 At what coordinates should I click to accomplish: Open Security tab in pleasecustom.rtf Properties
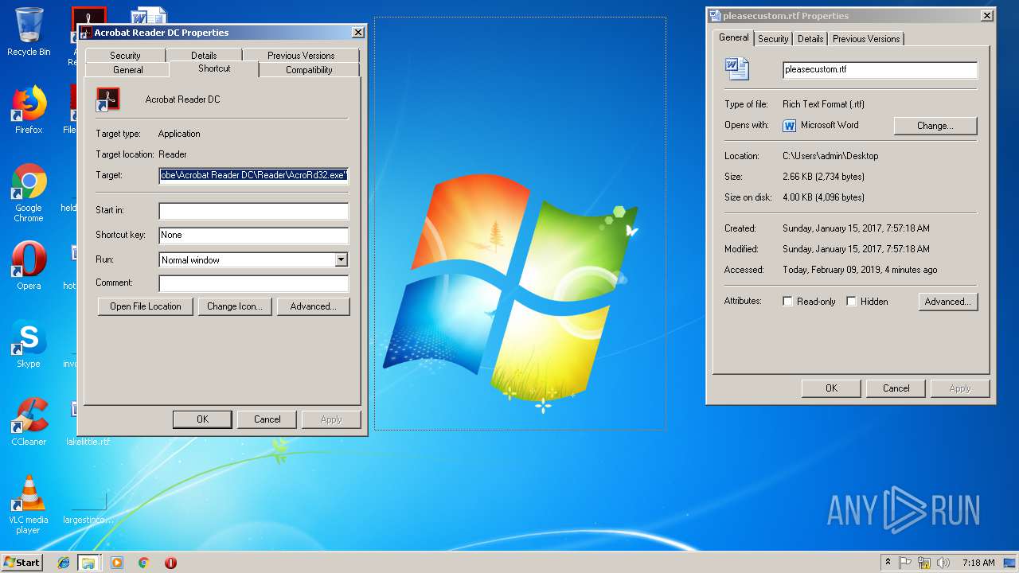773,39
